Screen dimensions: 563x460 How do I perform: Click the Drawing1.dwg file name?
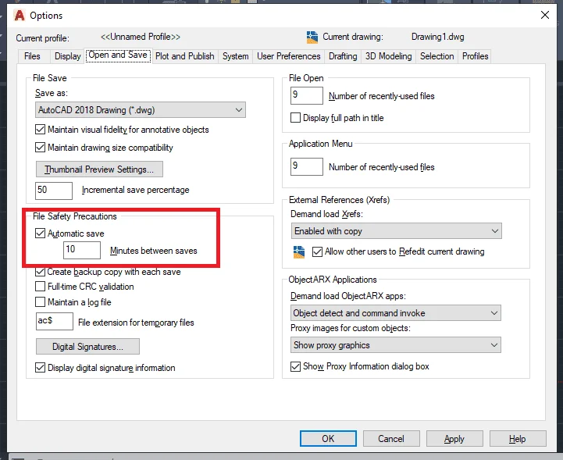click(438, 37)
